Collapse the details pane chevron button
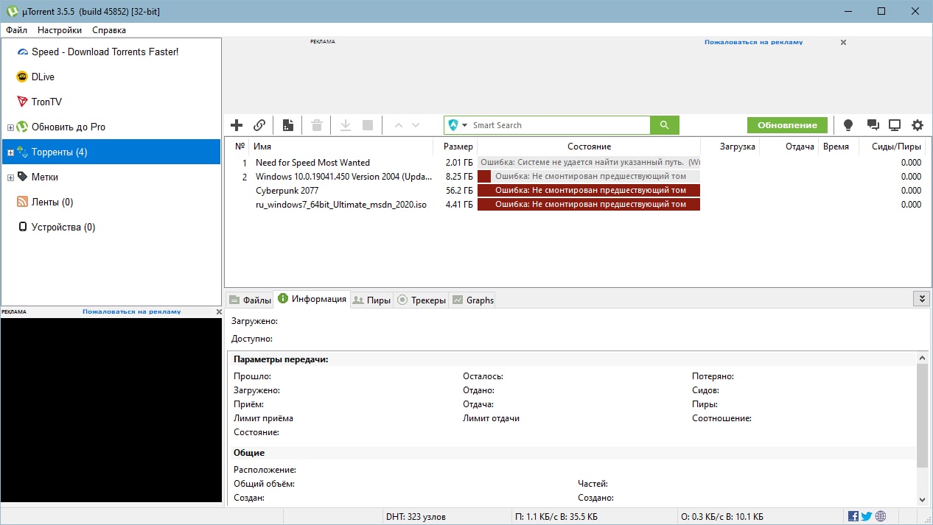Screen dimensions: 933x525 click(x=920, y=299)
